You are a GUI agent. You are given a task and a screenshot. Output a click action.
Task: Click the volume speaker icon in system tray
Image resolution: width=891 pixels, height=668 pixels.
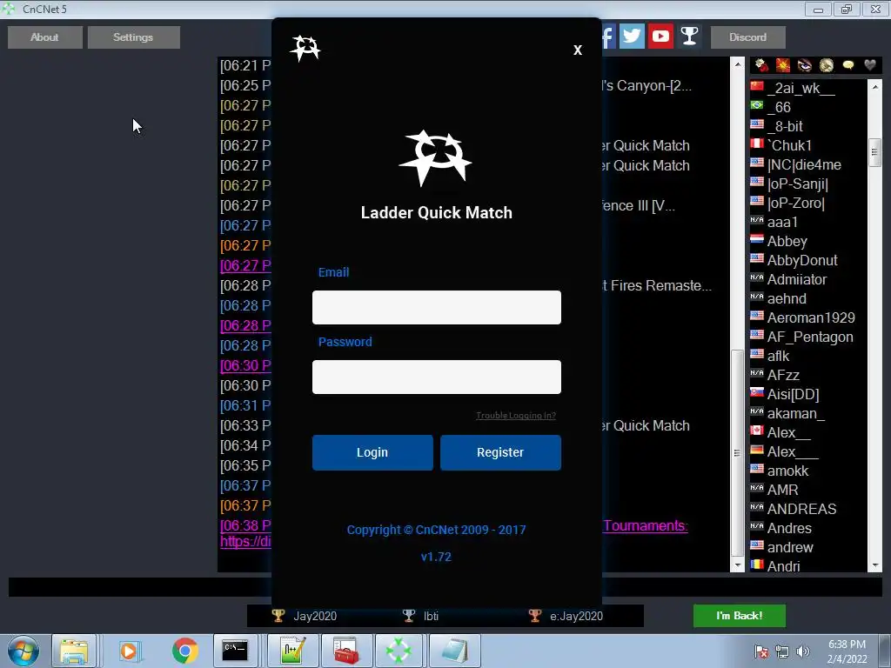point(803,651)
